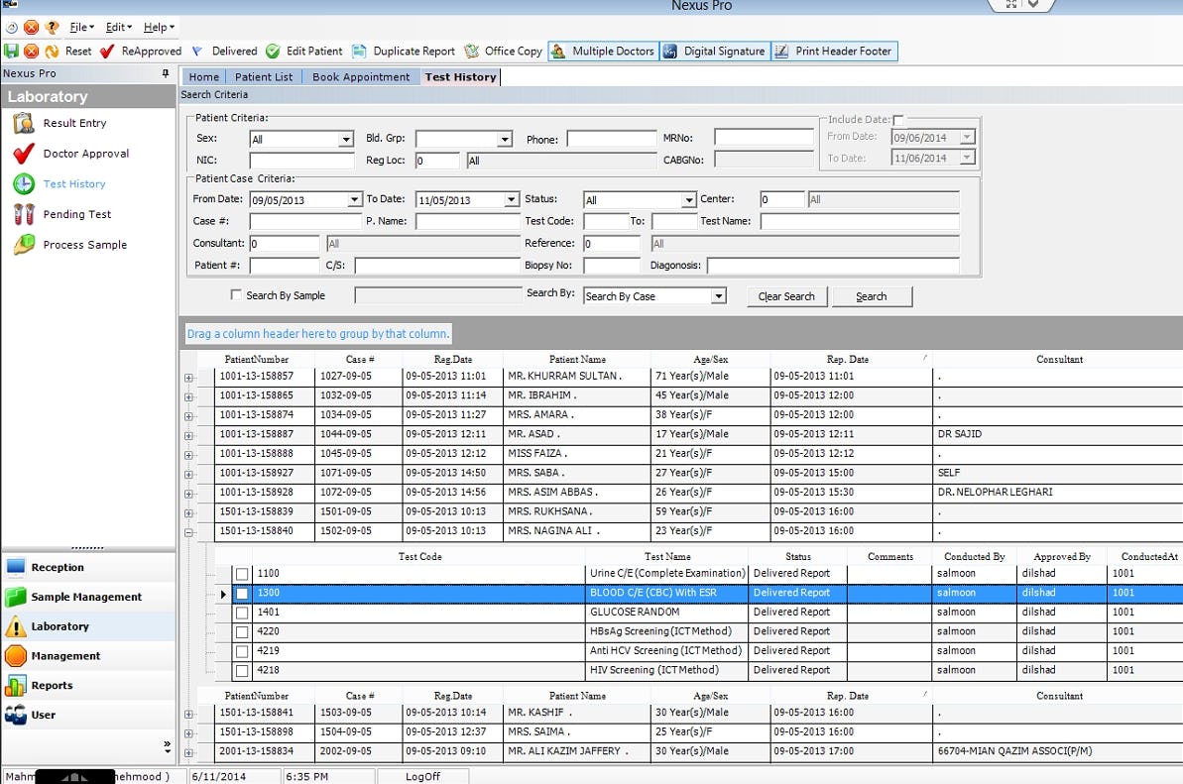Screen dimensions: 1183x784
Task: Open Multiple Doctors from the toolbar
Action: 603,51
